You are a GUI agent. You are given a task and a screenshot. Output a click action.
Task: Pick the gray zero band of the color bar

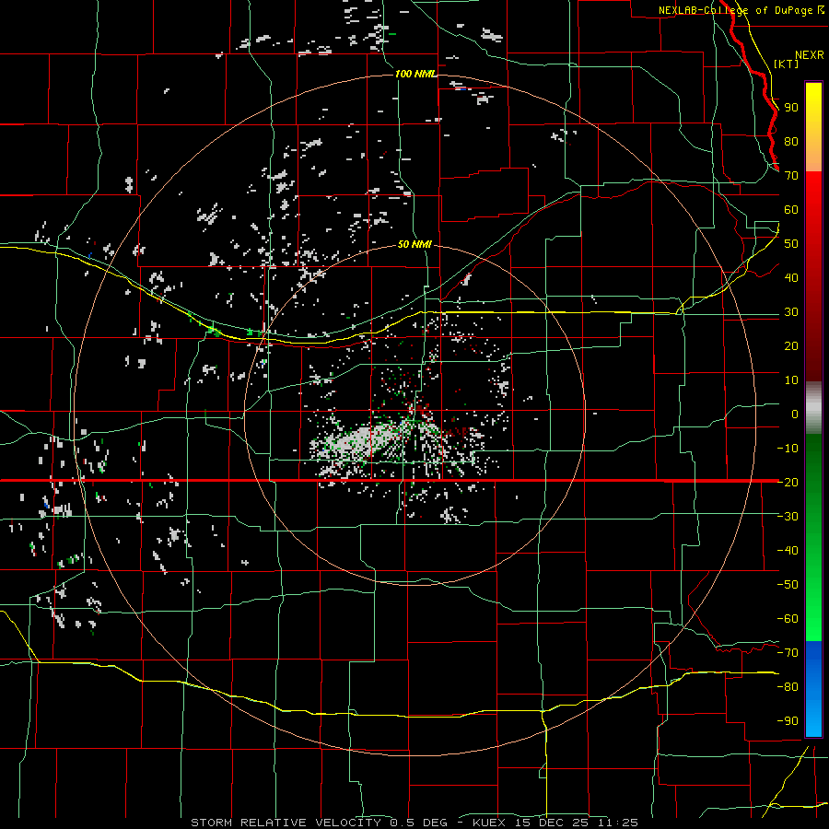coord(813,408)
